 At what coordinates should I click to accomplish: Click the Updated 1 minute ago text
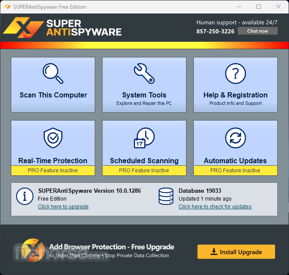205,199
